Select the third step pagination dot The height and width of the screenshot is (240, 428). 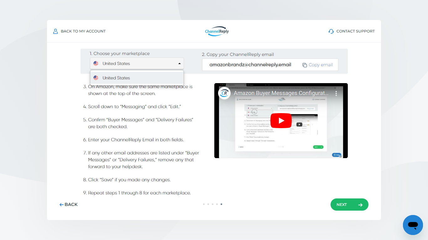[x=212, y=204]
